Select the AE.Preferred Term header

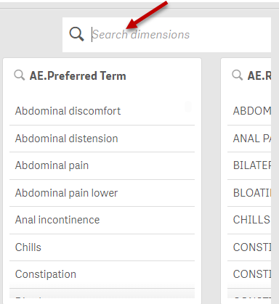78,76
